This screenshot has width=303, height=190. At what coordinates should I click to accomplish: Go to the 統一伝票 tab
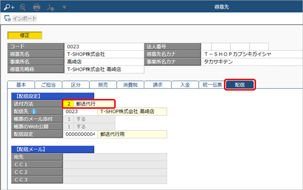click(212, 85)
